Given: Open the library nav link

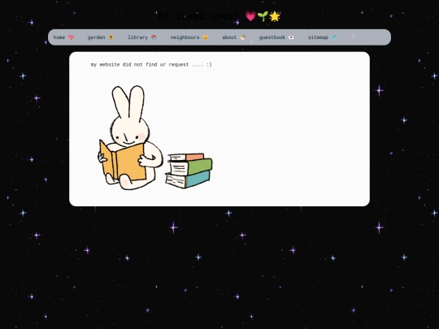Looking at the screenshot, I should point(142,37).
